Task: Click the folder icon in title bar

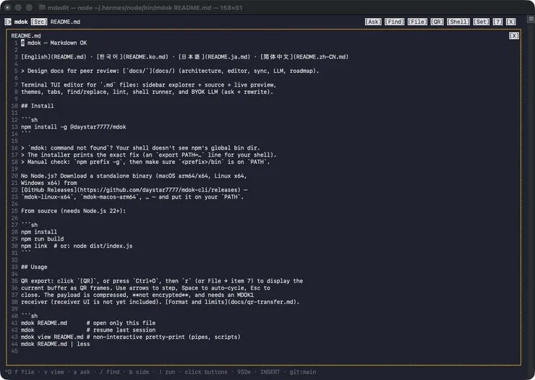Action: click(42, 7)
